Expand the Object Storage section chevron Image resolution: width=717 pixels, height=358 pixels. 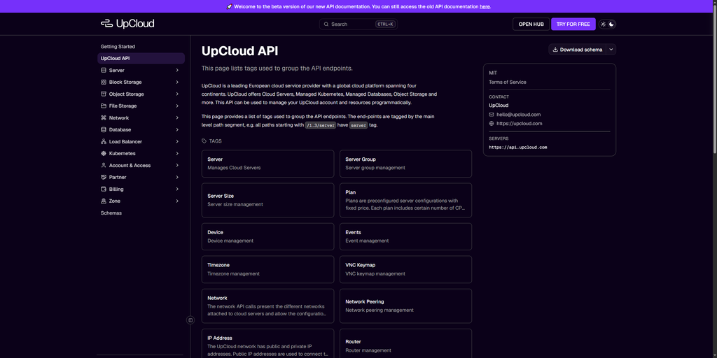pos(177,94)
